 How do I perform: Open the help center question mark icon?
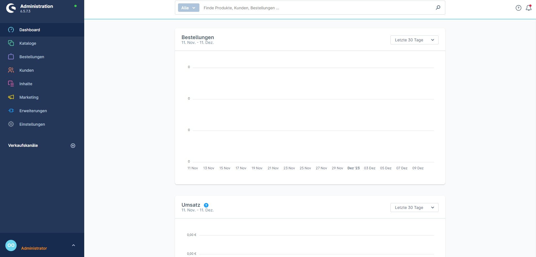518,8
